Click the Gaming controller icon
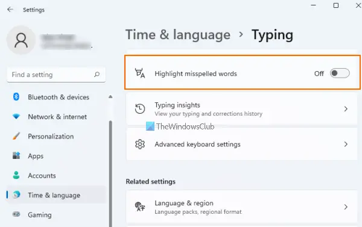Screen dimensions: 362x227 coord(16,214)
